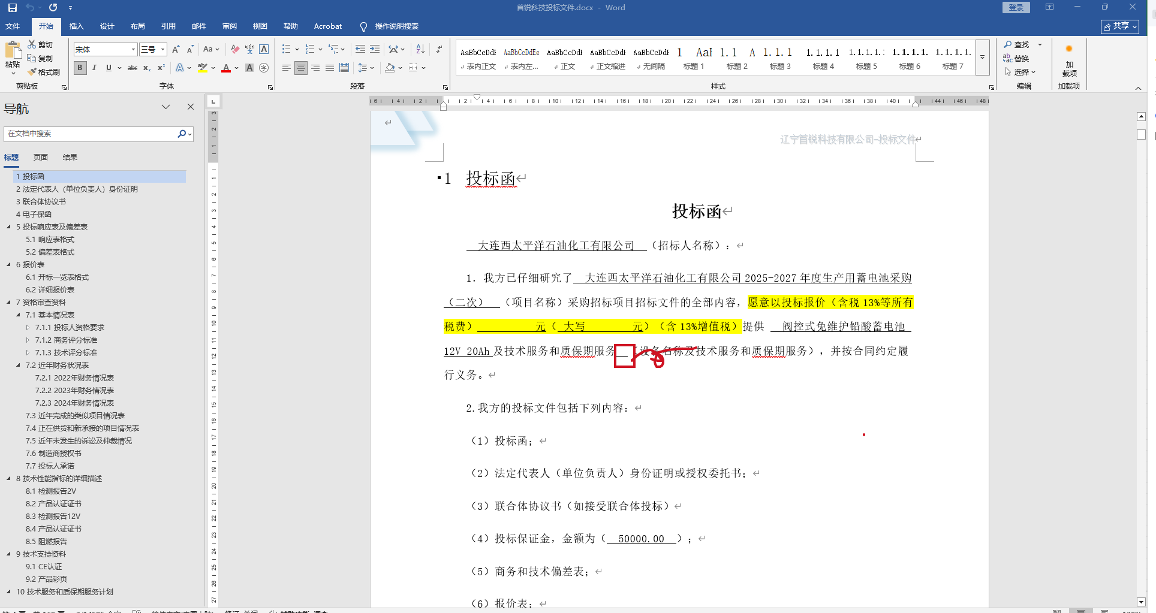
Task: Open the font size dropdown showing 三号
Action: 162,49
